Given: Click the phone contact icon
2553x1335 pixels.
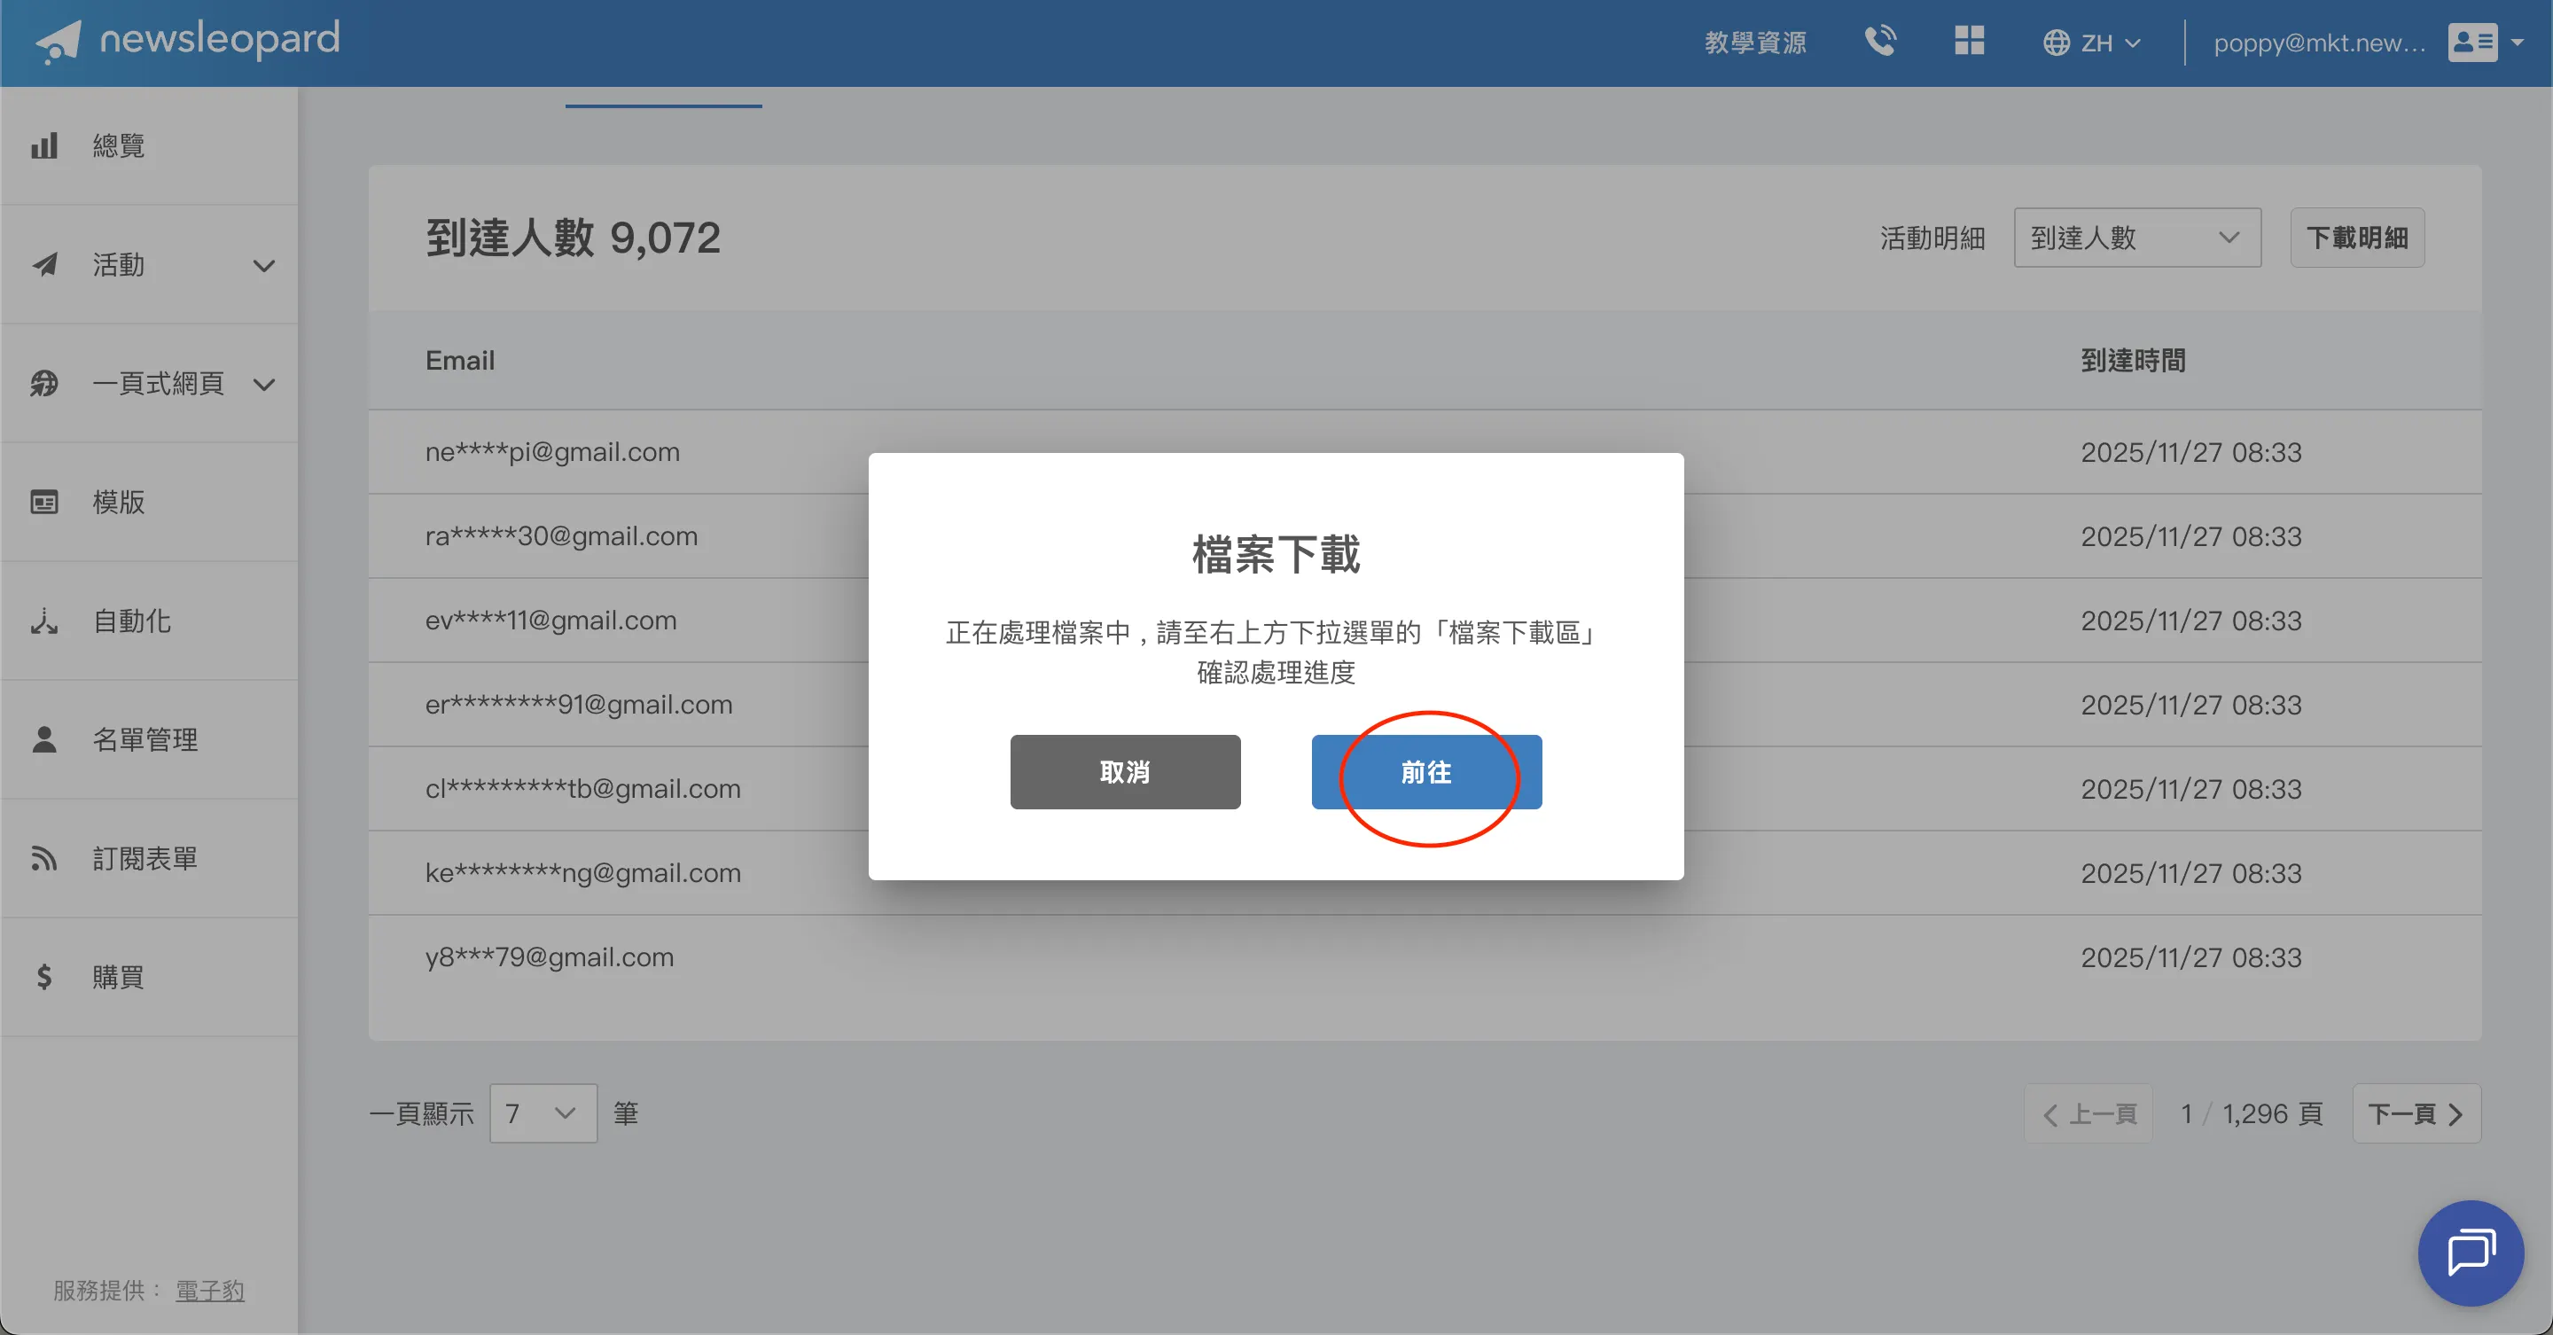Looking at the screenshot, I should (1880, 42).
